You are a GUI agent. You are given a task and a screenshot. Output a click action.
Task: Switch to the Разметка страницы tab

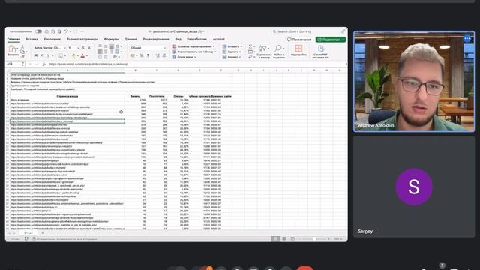82,40
